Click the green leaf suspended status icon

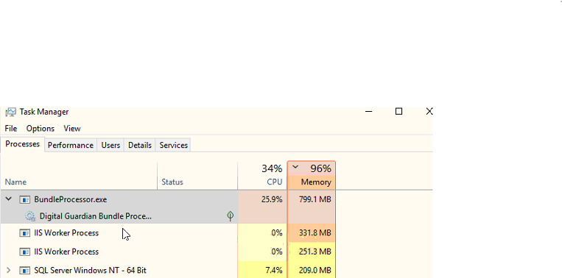point(231,215)
